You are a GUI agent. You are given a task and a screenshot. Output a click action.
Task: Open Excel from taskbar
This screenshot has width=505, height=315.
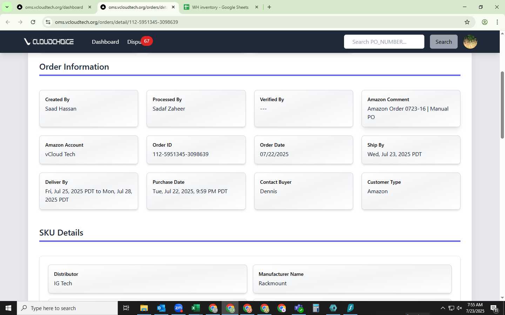(x=196, y=308)
